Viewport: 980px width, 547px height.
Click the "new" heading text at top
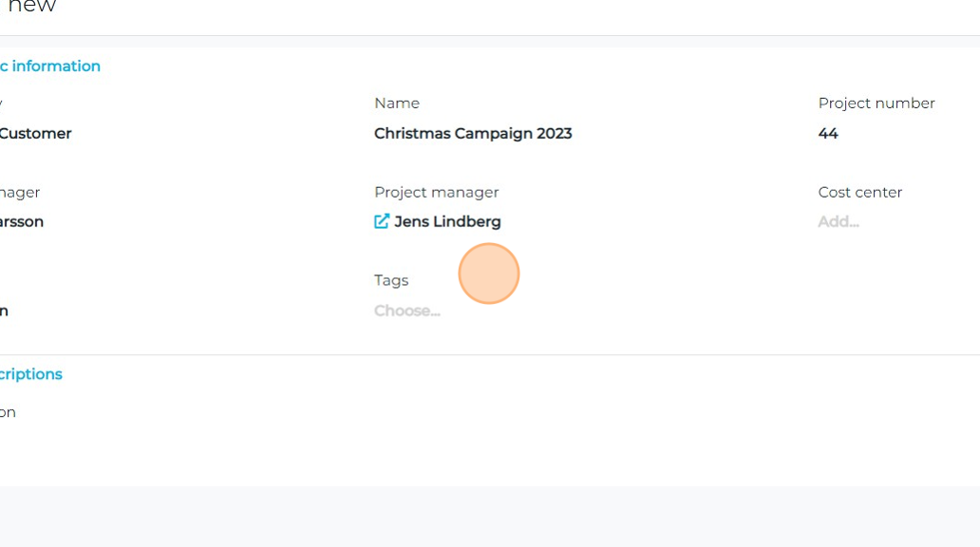pos(31,8)
